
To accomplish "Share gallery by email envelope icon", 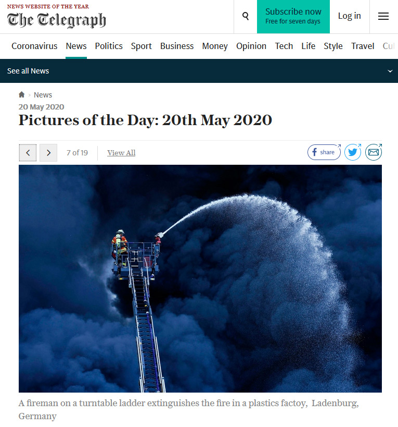I will tap(374, 152).
